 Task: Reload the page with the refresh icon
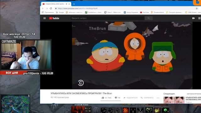click(51, 8)
